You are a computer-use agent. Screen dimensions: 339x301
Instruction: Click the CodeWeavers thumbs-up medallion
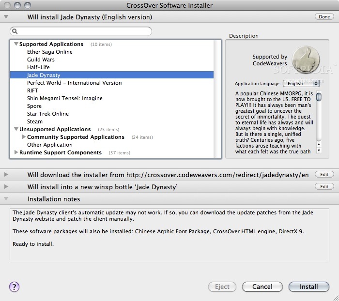tap(306, 60)
